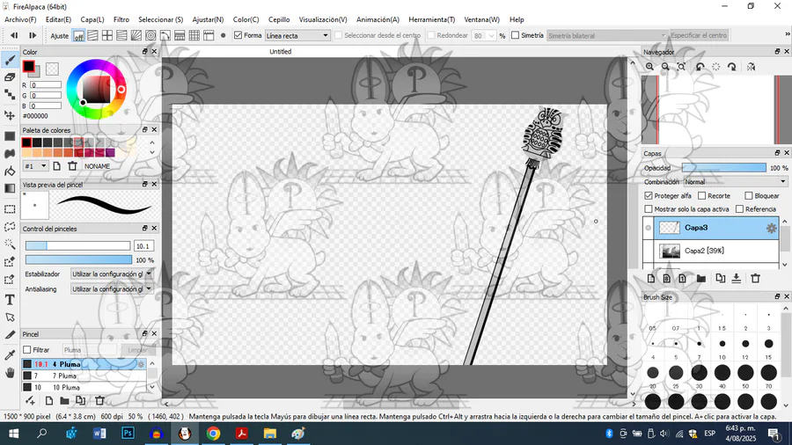Select the Eyedropper tool
The image size is (792, 445).
point(10,355)
